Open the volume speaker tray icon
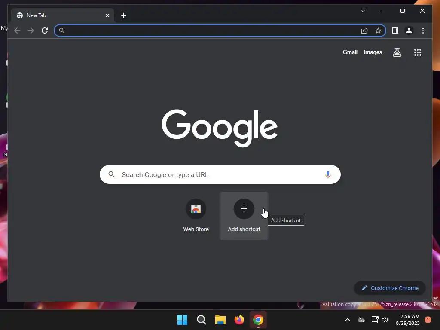 [x=385, y=320]
